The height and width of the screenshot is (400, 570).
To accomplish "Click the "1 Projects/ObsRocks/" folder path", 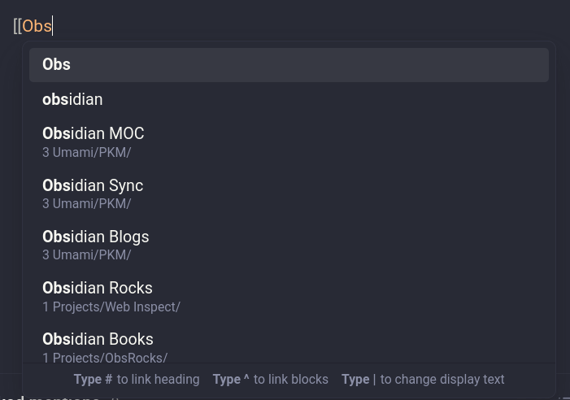I will (105, 358).
